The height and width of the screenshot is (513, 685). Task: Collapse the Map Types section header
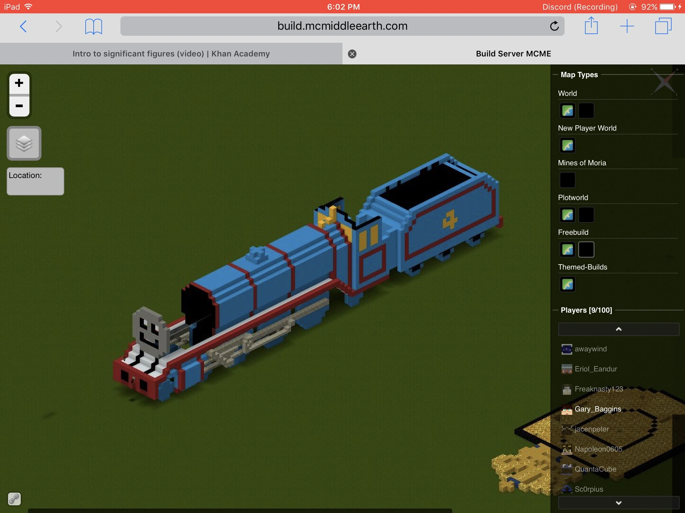click(579, 75)
